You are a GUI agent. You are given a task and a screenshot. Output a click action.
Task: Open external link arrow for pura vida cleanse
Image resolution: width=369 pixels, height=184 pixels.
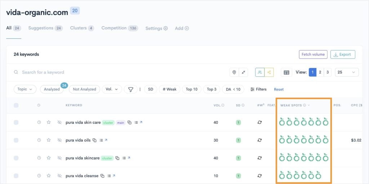coord(114,175)
